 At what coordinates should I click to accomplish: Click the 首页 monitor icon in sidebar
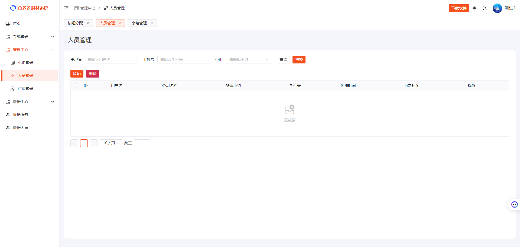click(x=8, y=24)
